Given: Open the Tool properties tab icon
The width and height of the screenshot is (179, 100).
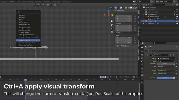Looking at the screenshot, I should pyautogui.click(x=142, y=47).
